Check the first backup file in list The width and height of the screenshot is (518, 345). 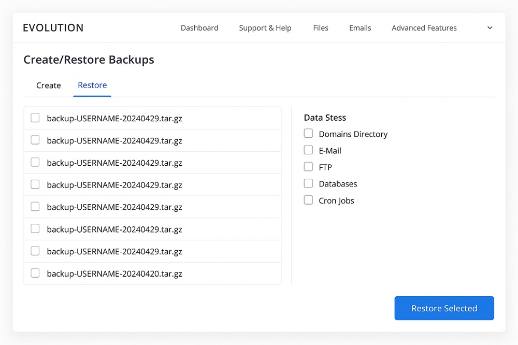(x=35, y=118)
